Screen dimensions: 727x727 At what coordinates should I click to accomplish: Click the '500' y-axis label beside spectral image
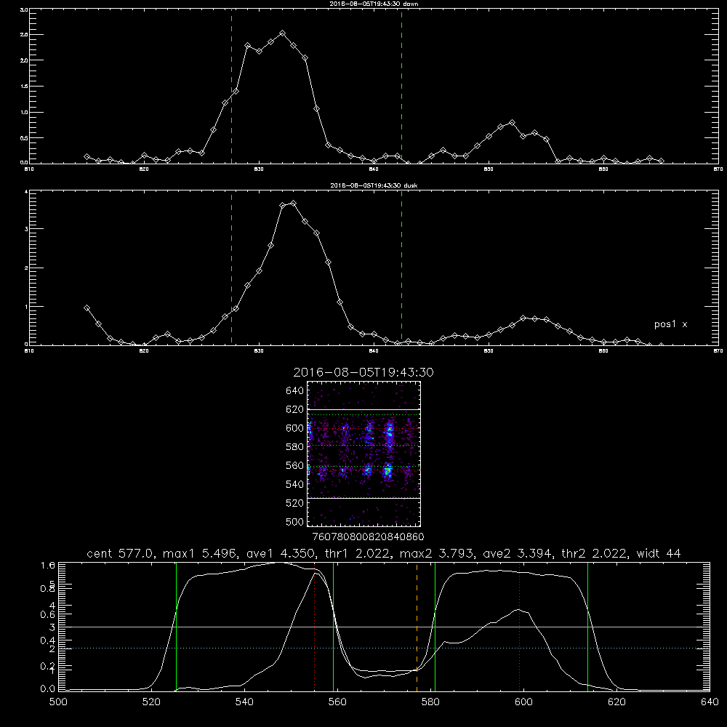[x=295, y=521]
